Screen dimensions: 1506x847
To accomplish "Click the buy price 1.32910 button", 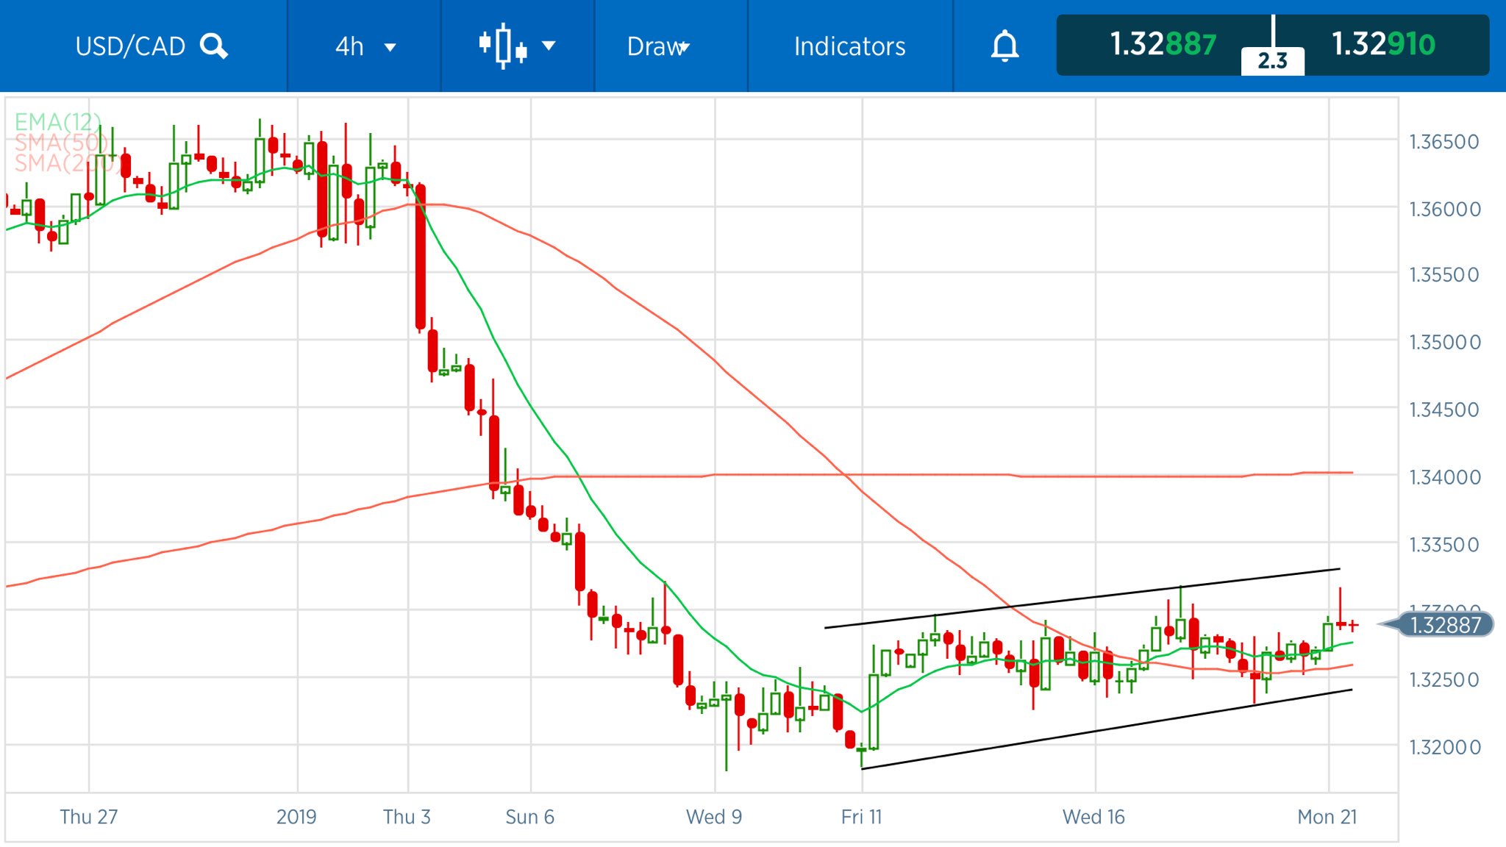I will 1383,44.
